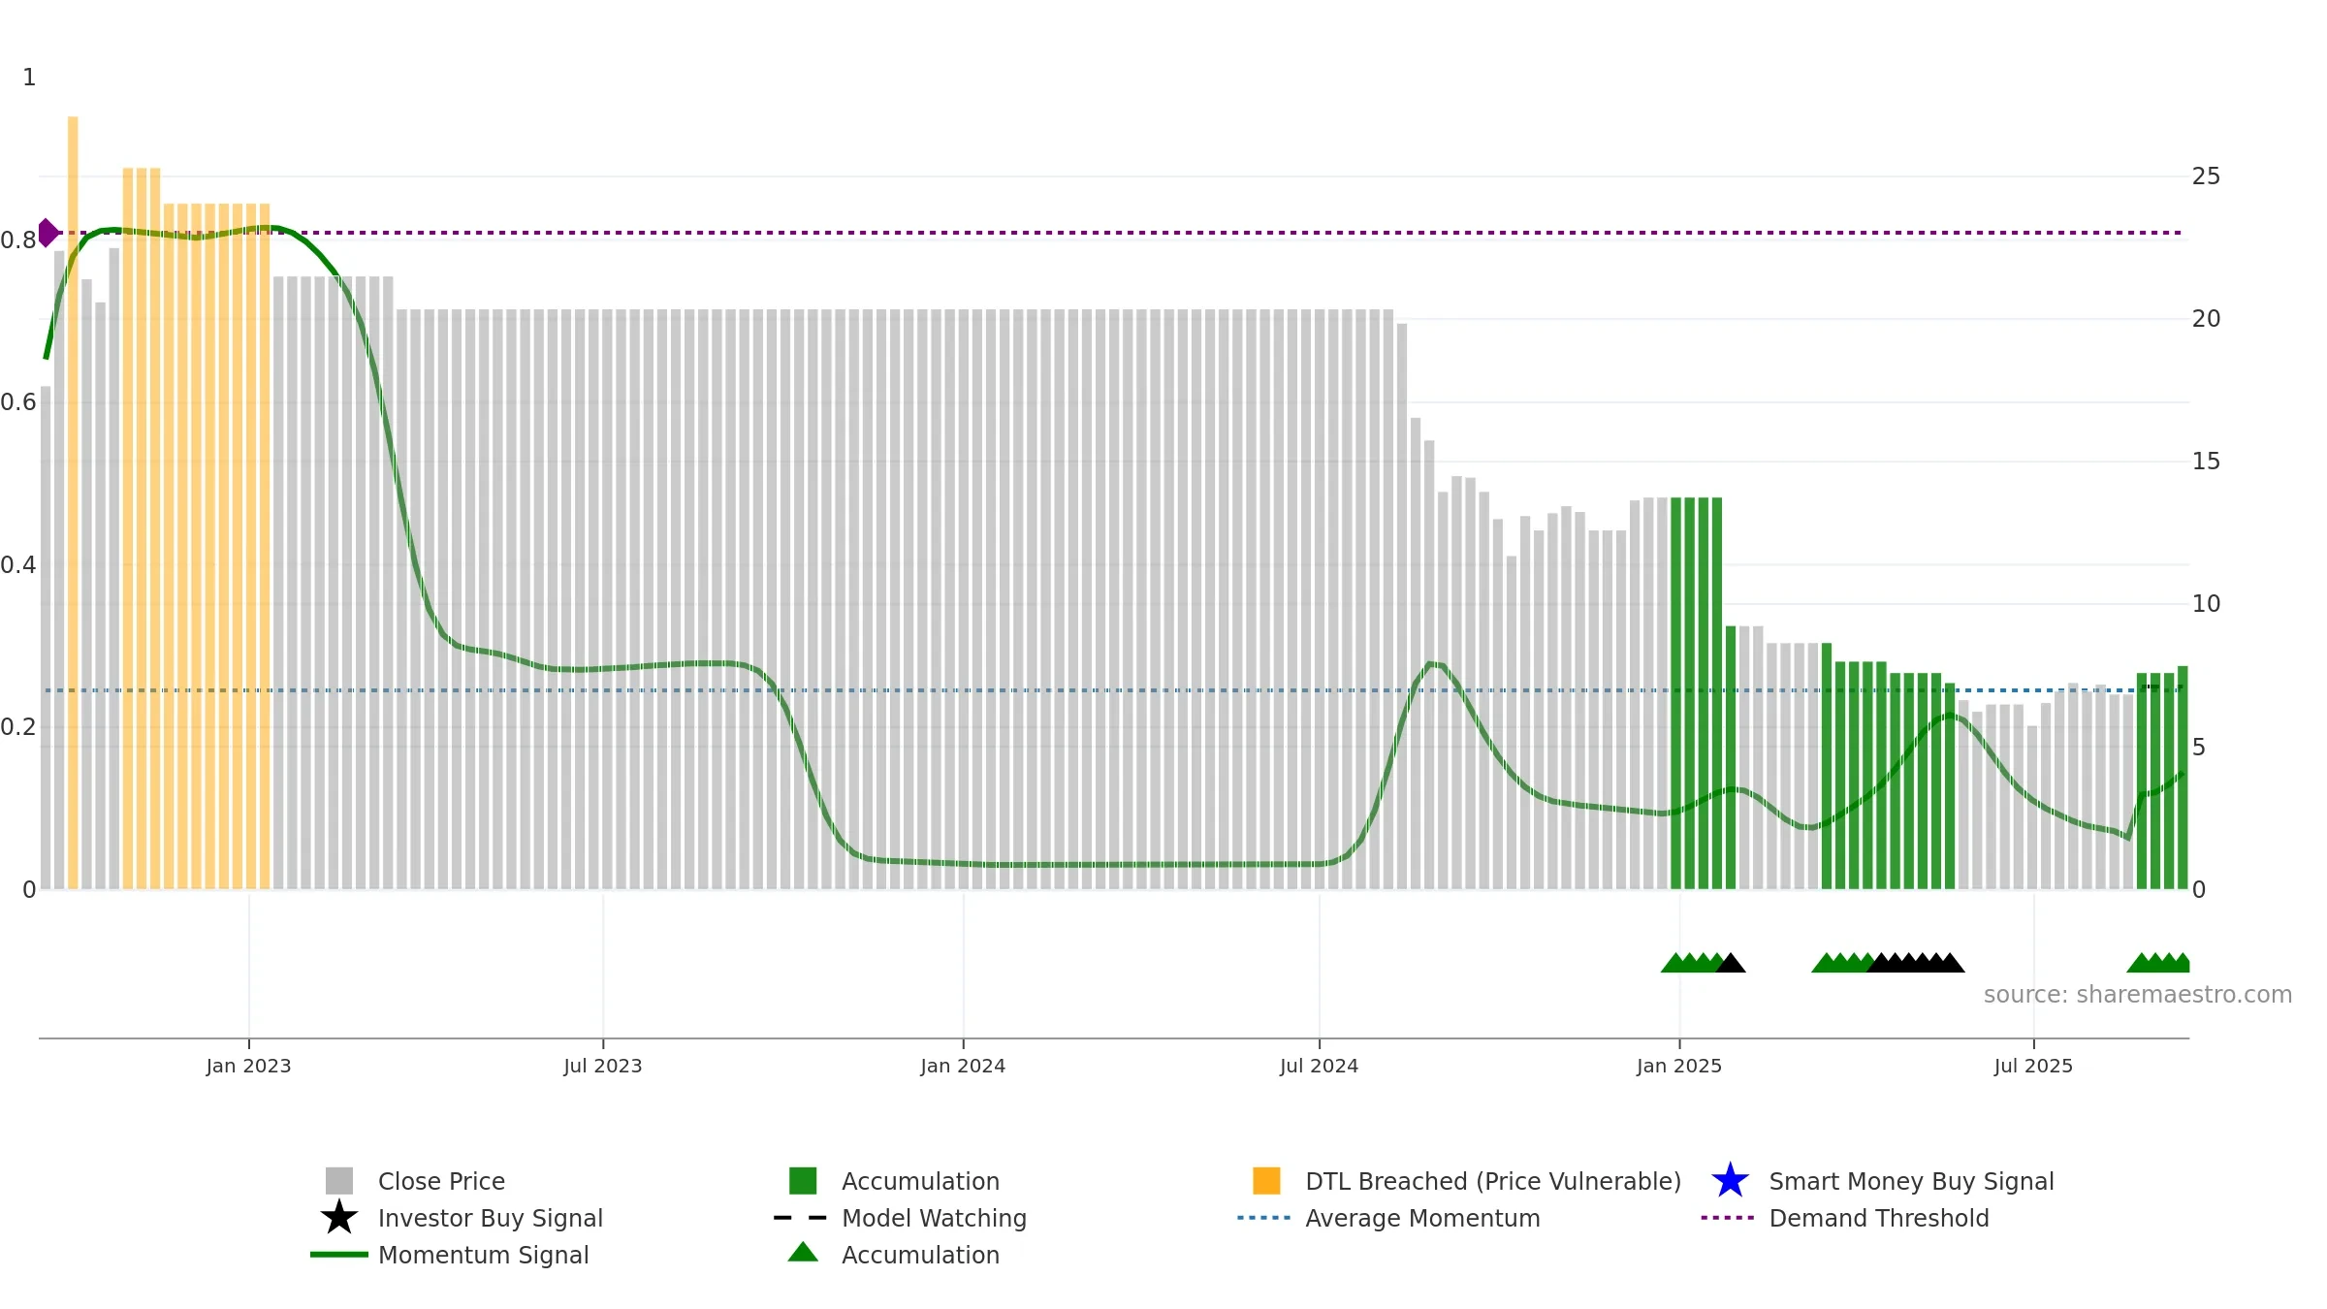Click the blue Smart Money Buy Signal star
This screenshot has height=1309, width=2327.
1731,1181
